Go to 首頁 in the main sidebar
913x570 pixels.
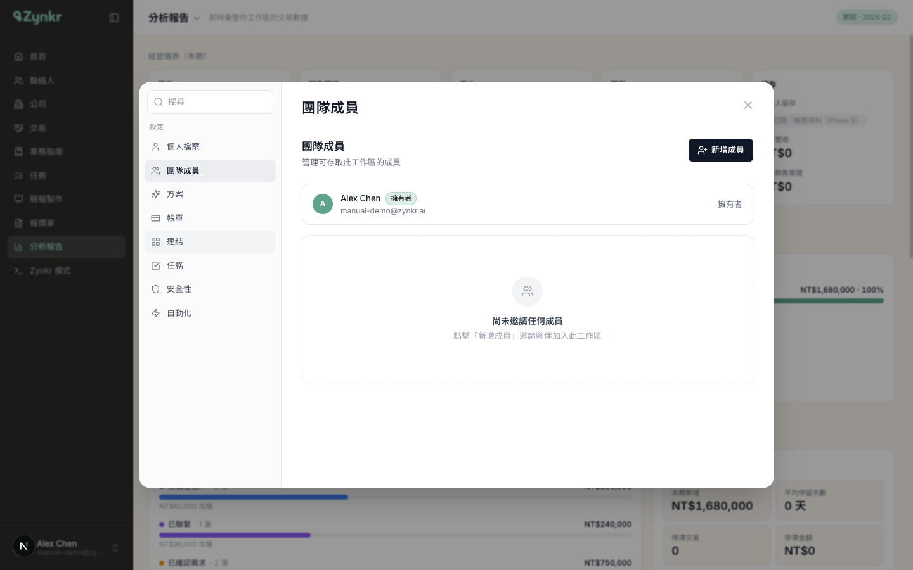[67, 57]
